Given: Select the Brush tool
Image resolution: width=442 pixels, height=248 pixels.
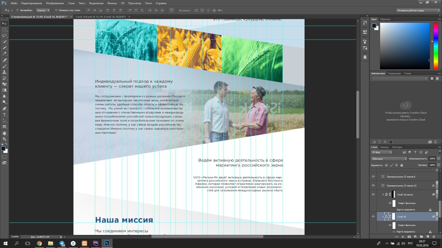Looking at the screenshot, I should click(4, 66).
